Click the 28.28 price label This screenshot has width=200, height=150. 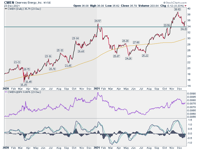point(125,41)
